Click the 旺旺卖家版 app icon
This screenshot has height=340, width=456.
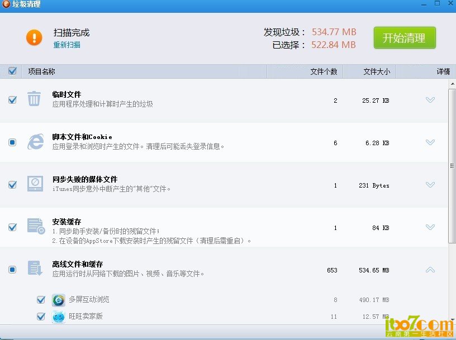click(x=59, y=317)
